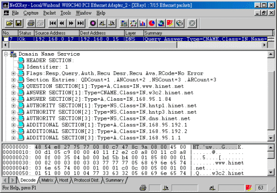Restore the inner XRay1 document window
277x193 pixels.
(x=264, y=13)
